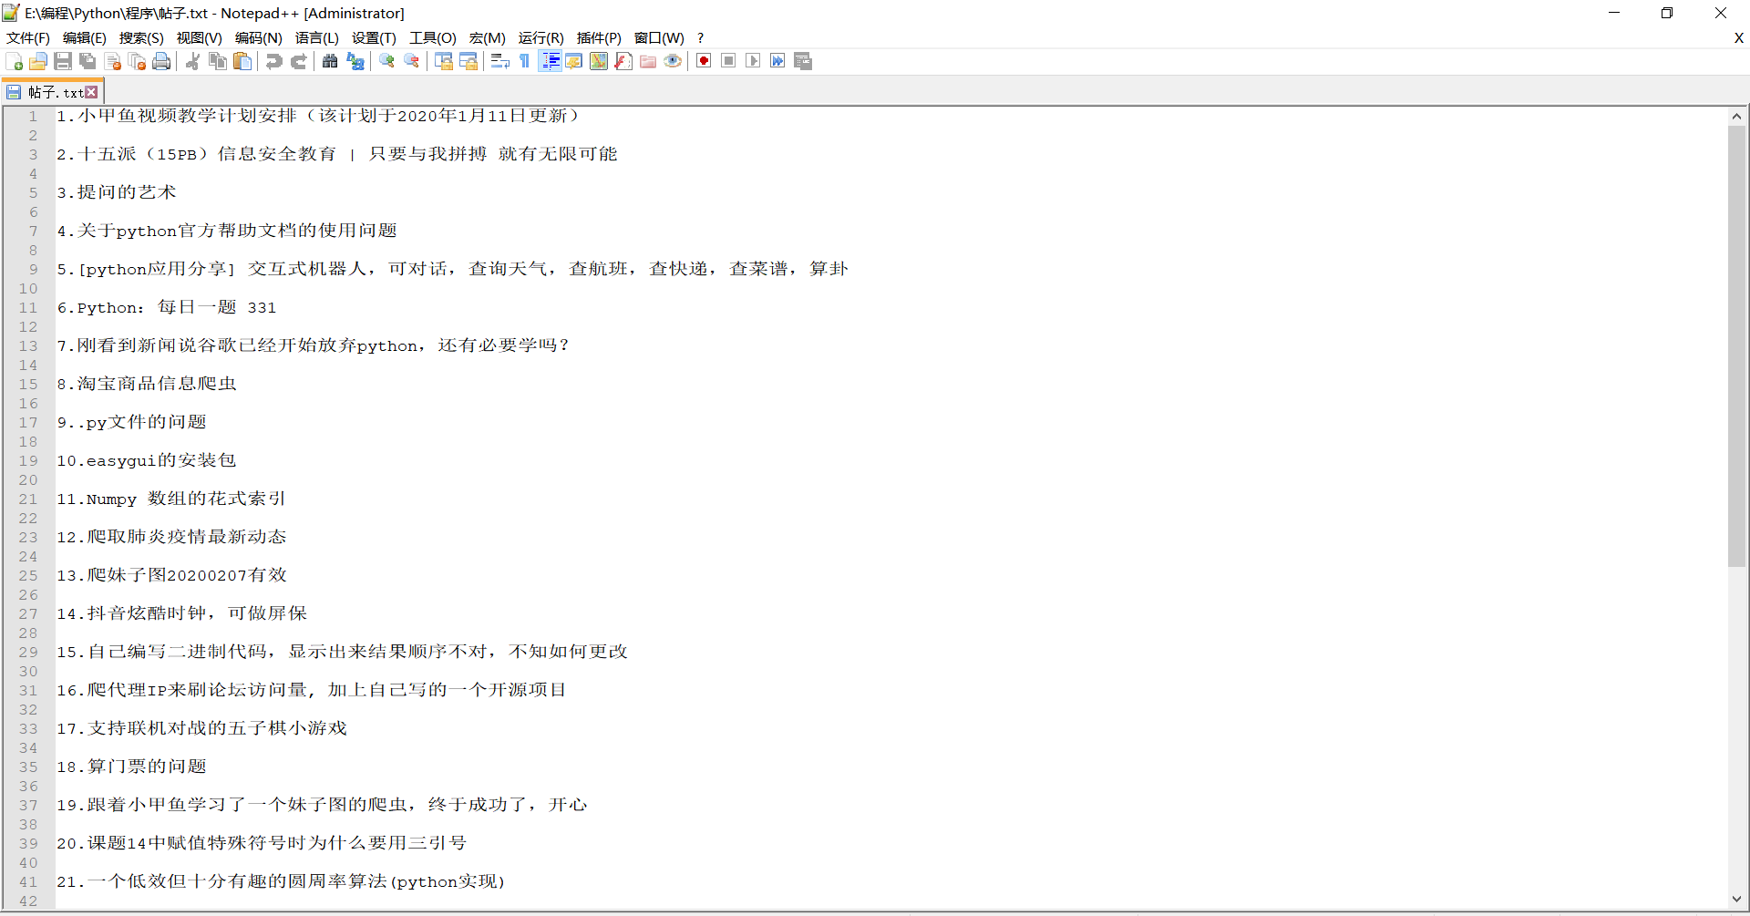Click the Paste clipboard icon
Viewport: 1750px width, 916px height.
(x=242, y=61)
